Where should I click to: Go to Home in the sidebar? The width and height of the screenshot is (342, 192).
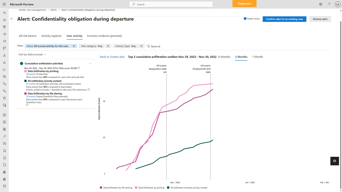[4, 20]
